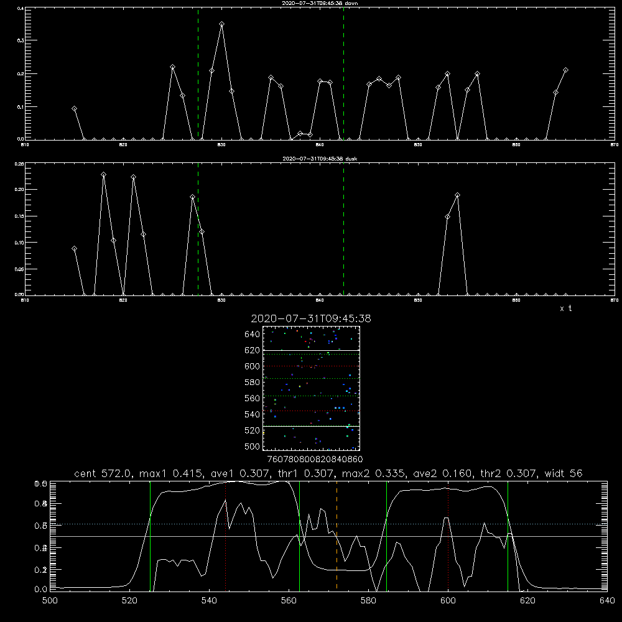
Task: Click the '540' y-axis label of scatter image
Action: 253,414
